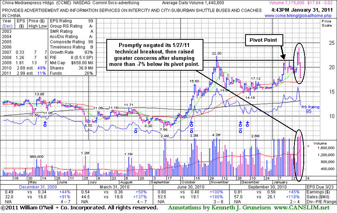Viewport: 337px width, 213px height.
Task: Click the 2.6M volume peak label
Action: click(256, 136)
